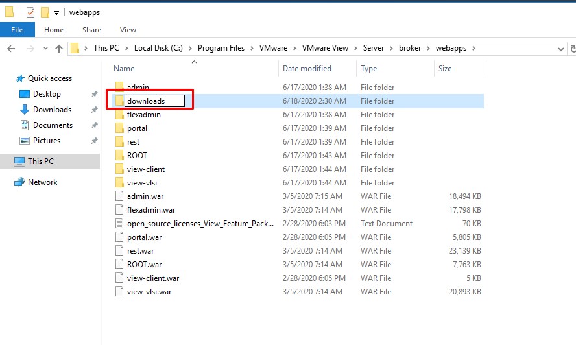
Task: Sort files by Date modified column
Action: pos(307,69)
